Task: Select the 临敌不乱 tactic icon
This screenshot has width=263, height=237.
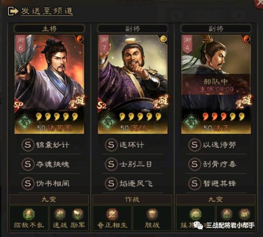Action: [x=29, y=214]
